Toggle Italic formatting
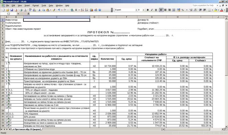This screenshot has width=228, height=135. pos(152,10)
